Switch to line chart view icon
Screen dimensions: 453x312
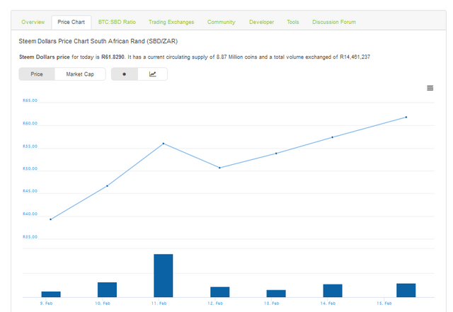tap(153, 74)
